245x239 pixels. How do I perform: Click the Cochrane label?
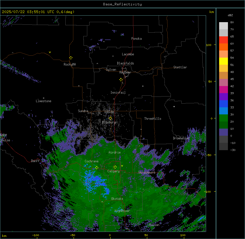pyautogui.click(x=92, y=161)
